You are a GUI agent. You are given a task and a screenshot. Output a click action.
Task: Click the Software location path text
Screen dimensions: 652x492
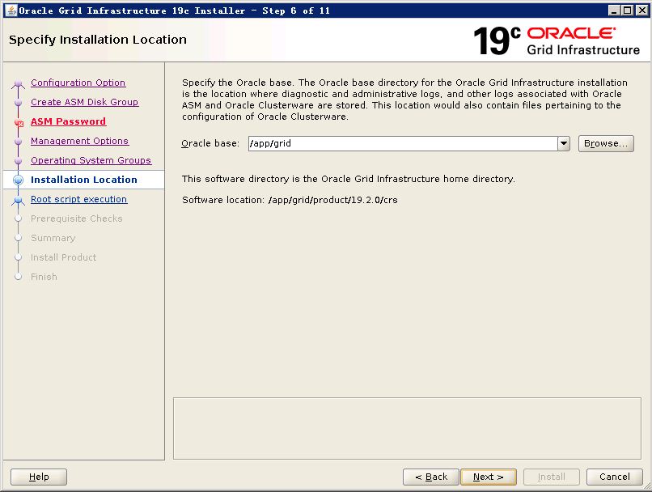332,200
